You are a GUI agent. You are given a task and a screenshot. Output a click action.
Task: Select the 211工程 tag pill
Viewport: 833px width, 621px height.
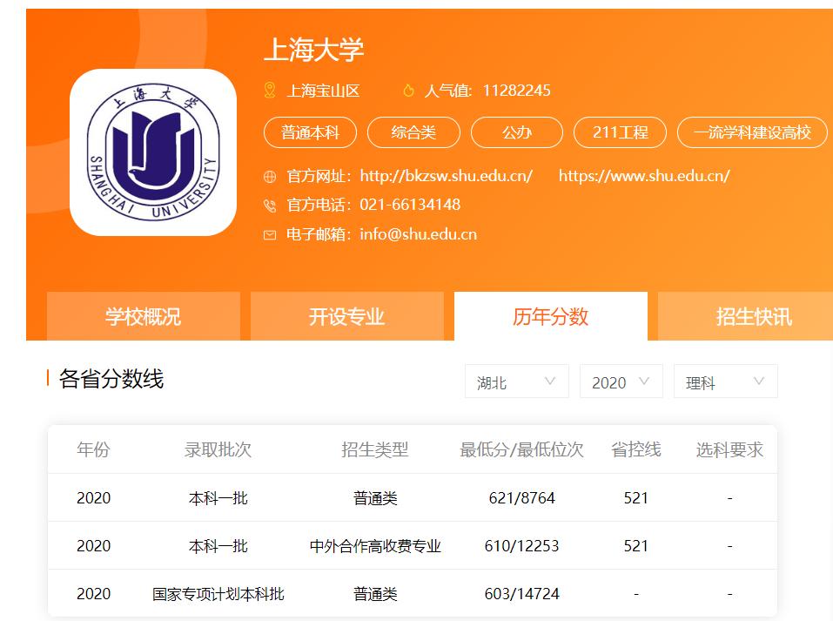point(619,132)
